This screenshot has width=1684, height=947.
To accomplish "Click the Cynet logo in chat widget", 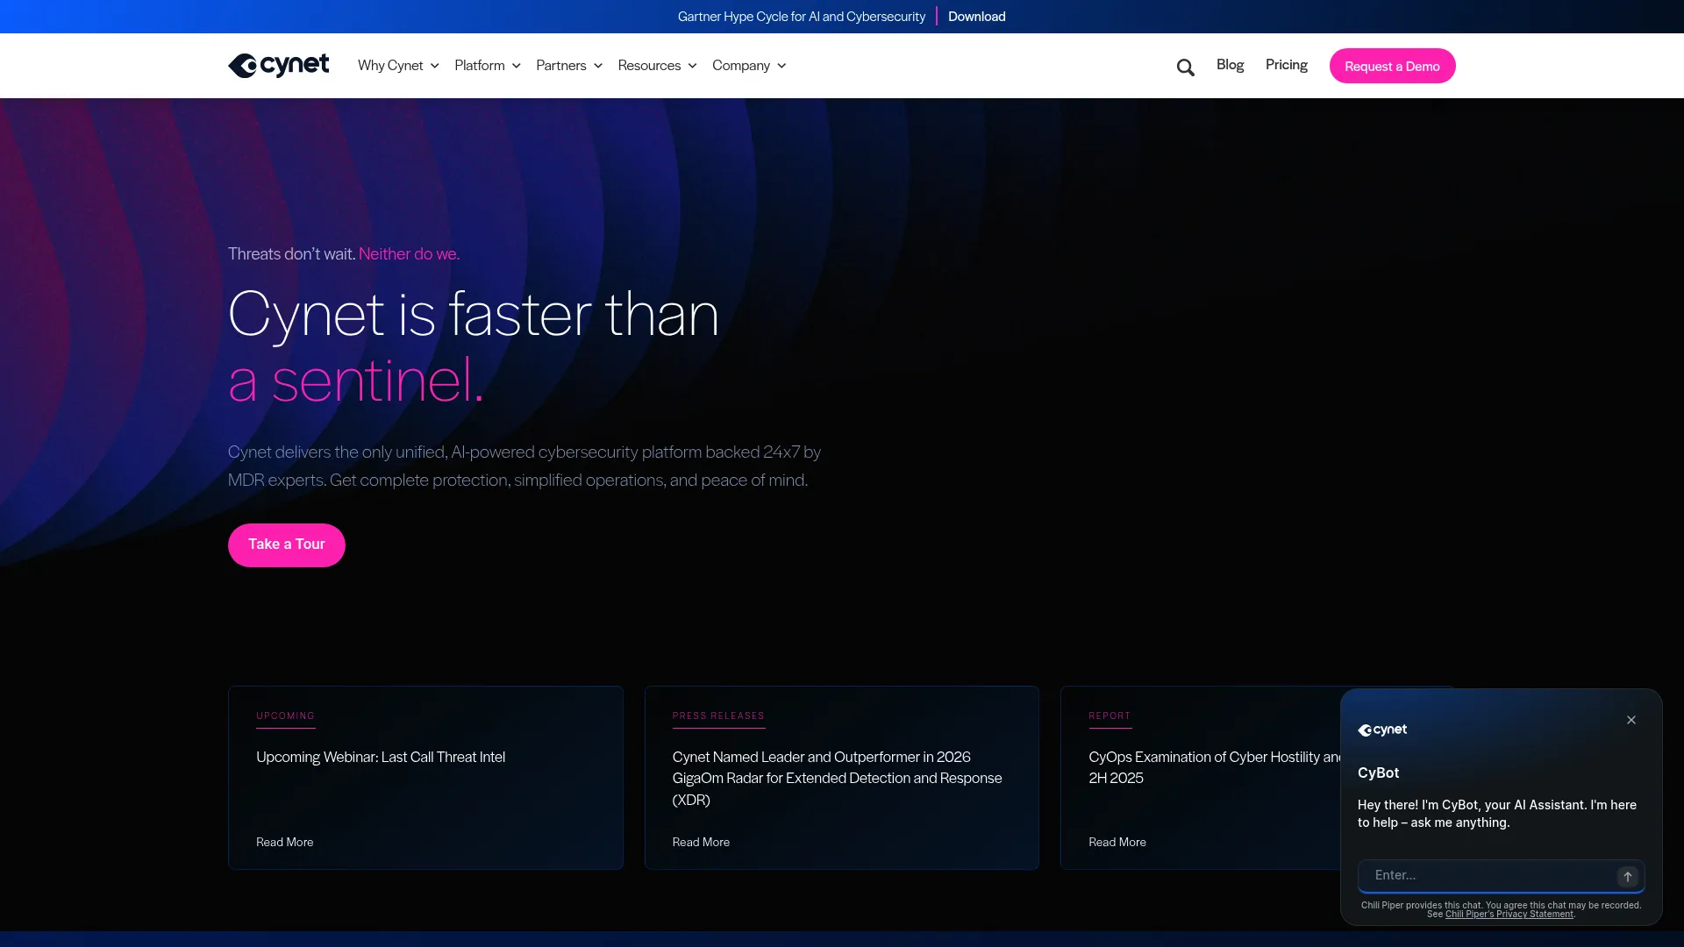I will (1382, 730).
